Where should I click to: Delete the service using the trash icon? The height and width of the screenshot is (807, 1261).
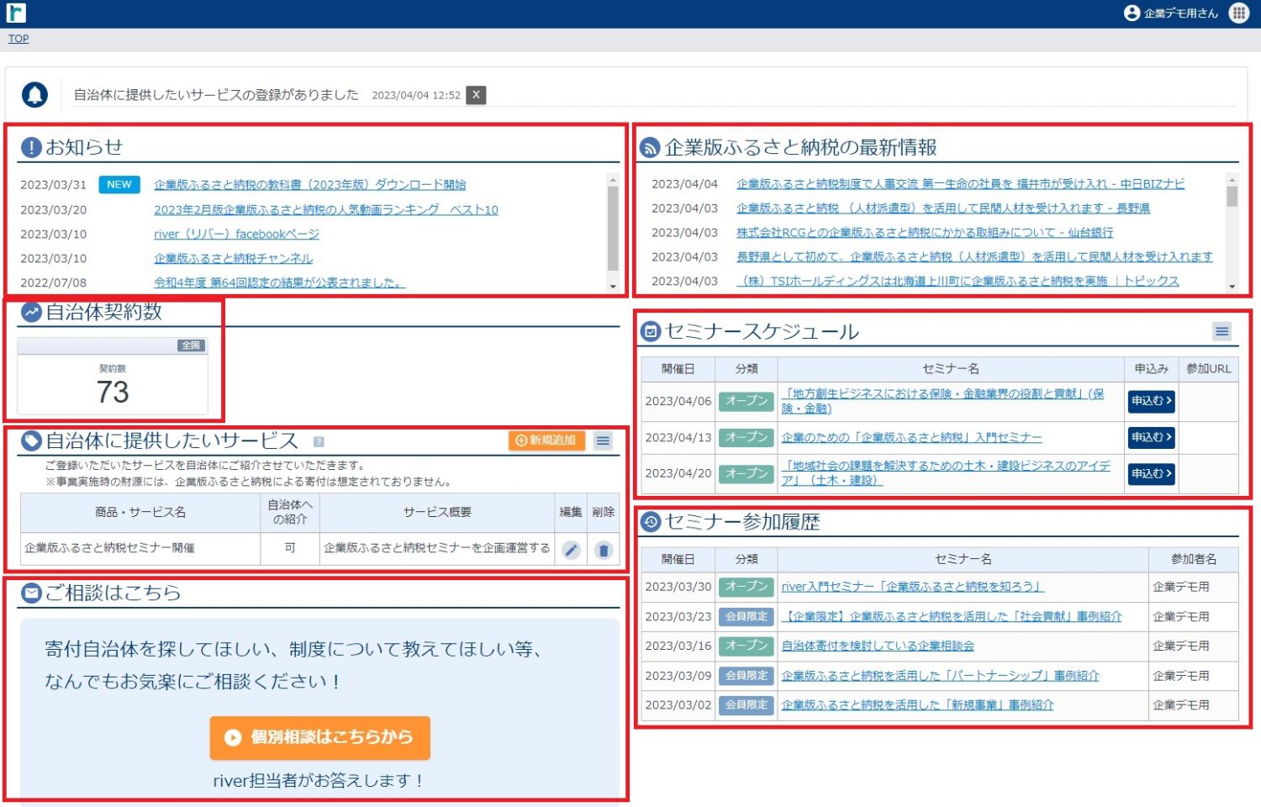tap(603, 550)
